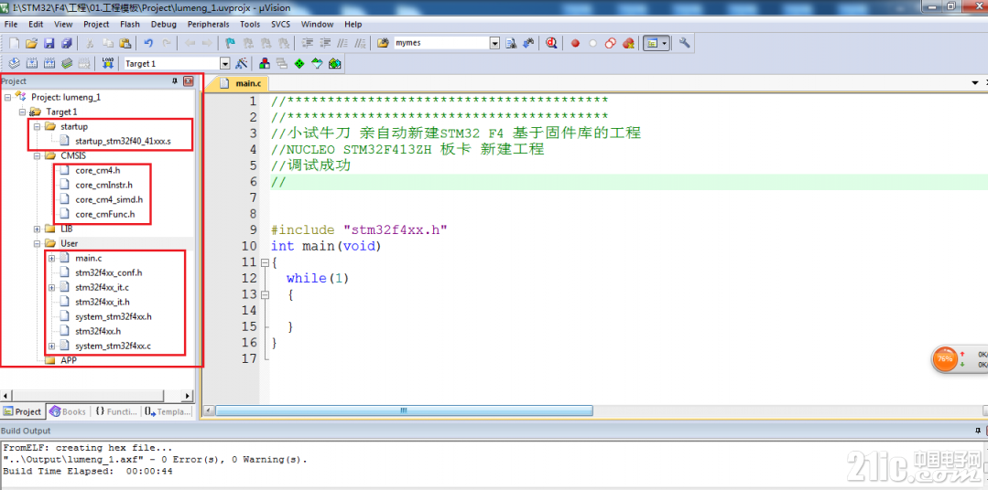This screenshot has width=988, height=490.
Task: Paste from clipboard using toolbar icon
Action: point(125,43)
